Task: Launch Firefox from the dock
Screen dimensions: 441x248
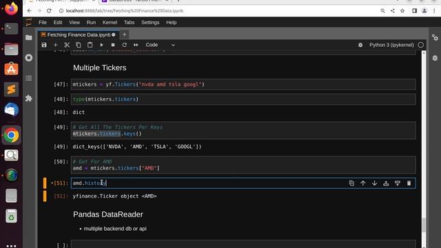Action: [x=11, y=8]
